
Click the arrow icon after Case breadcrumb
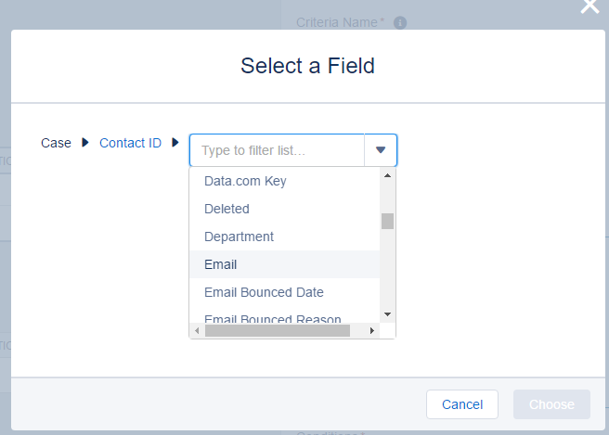pyautogui.click(x=85, y=143)
